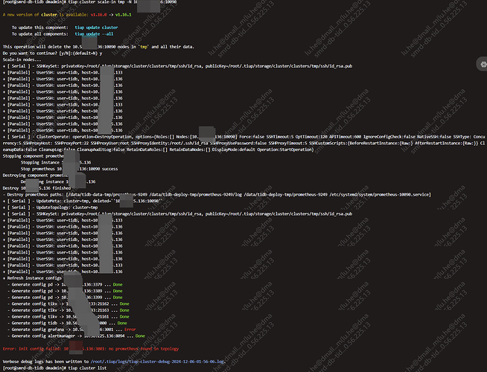
Task: Click the 'Stop prometheus ... success' line
Action: point(69,169)
